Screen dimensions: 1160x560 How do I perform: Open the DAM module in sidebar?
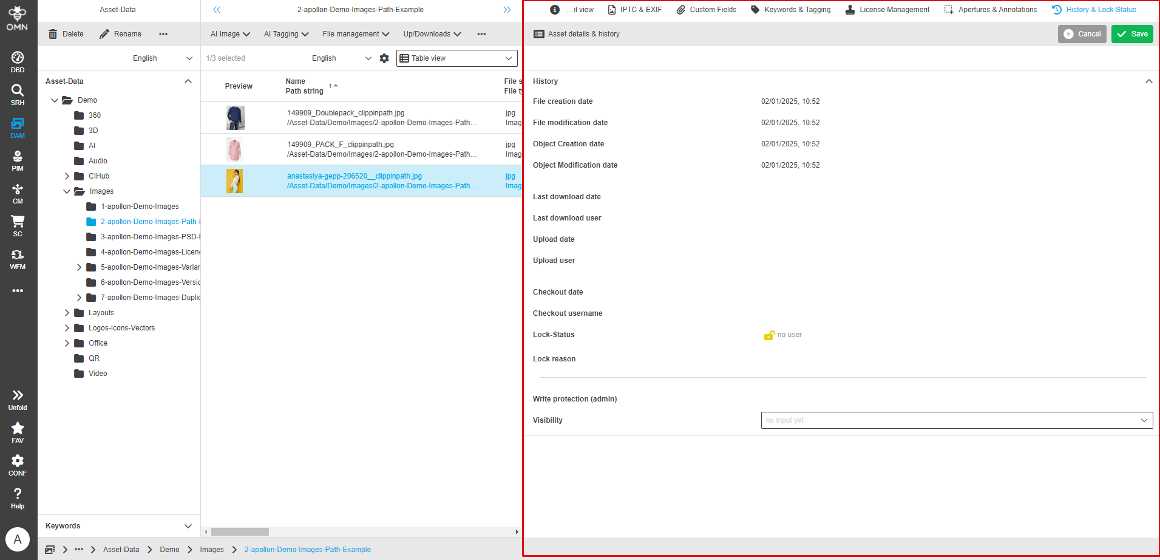(x=18, y=128)
